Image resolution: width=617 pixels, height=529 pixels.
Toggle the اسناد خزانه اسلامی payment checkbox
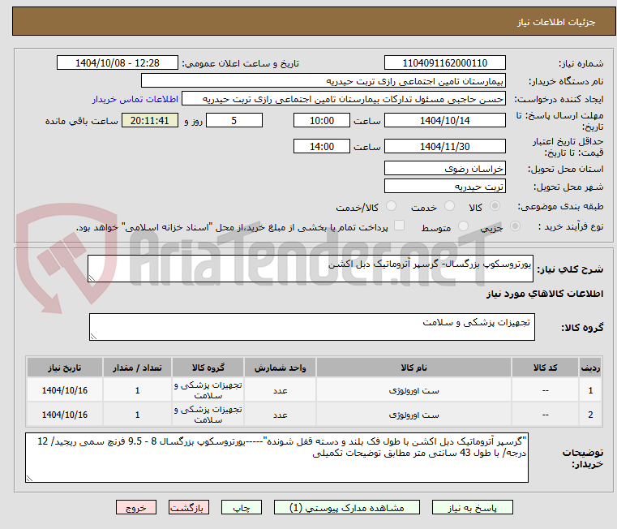[x=400, y=226]
